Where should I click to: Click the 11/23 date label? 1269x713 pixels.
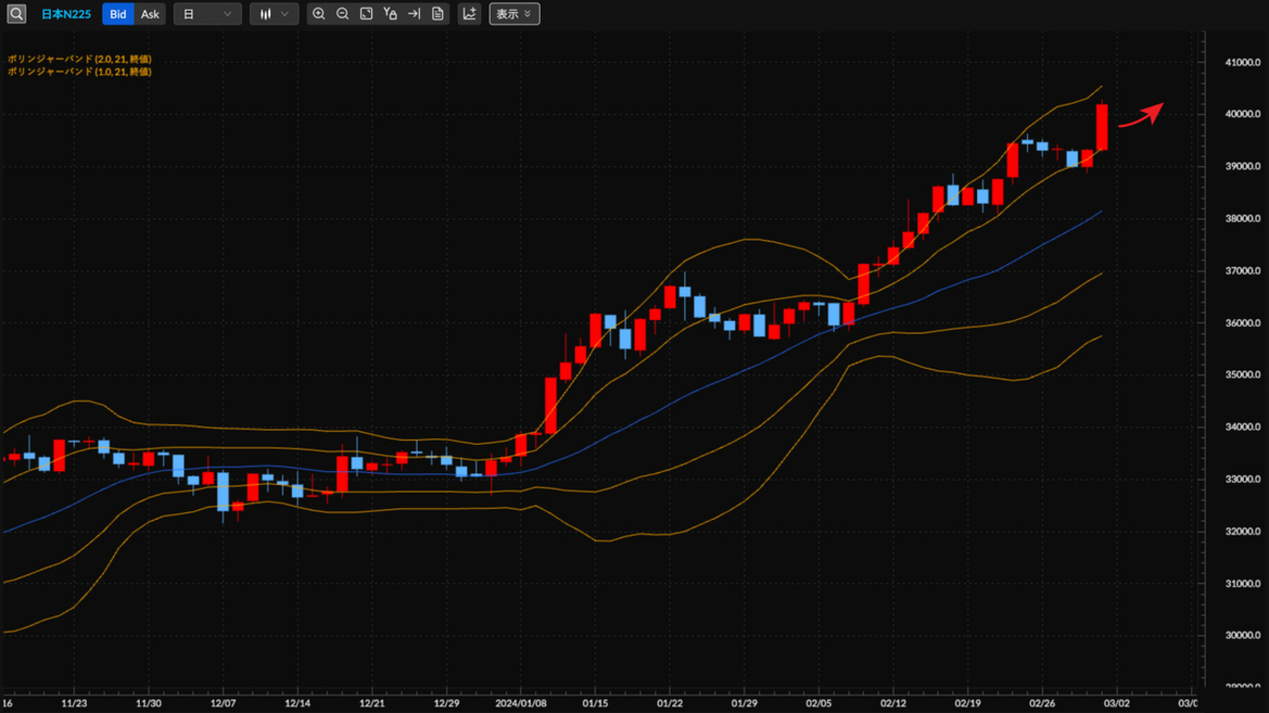(x=74, y=702)
